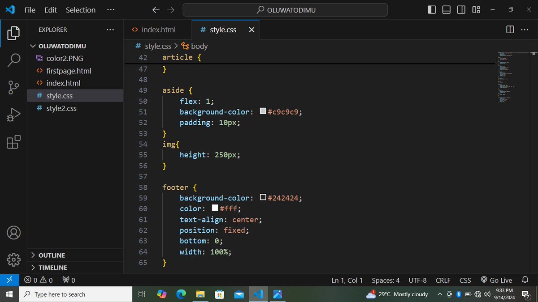Image resolution: width=538 pixels, height=302 pixels.
Task: Go forward with the right arrow
Action: pos(170,10)
